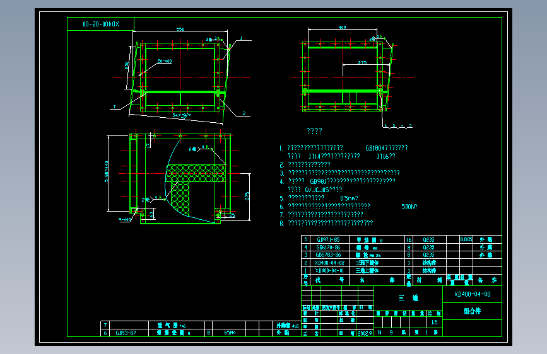Select the 0.5mm note in line five
The height and width of the screenshot is (354, 547).
click(349, 198)
